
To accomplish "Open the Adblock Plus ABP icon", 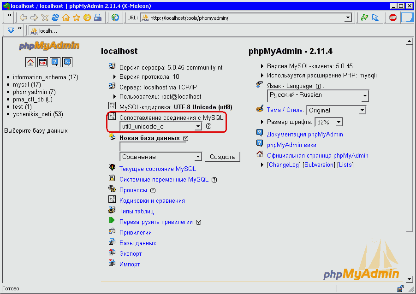I will [x=393, y=18].
